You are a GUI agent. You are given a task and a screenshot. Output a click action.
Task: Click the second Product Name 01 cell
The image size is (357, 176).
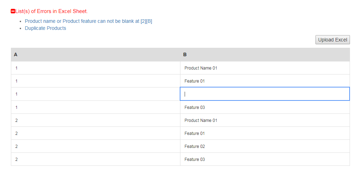tap(265, 120)
